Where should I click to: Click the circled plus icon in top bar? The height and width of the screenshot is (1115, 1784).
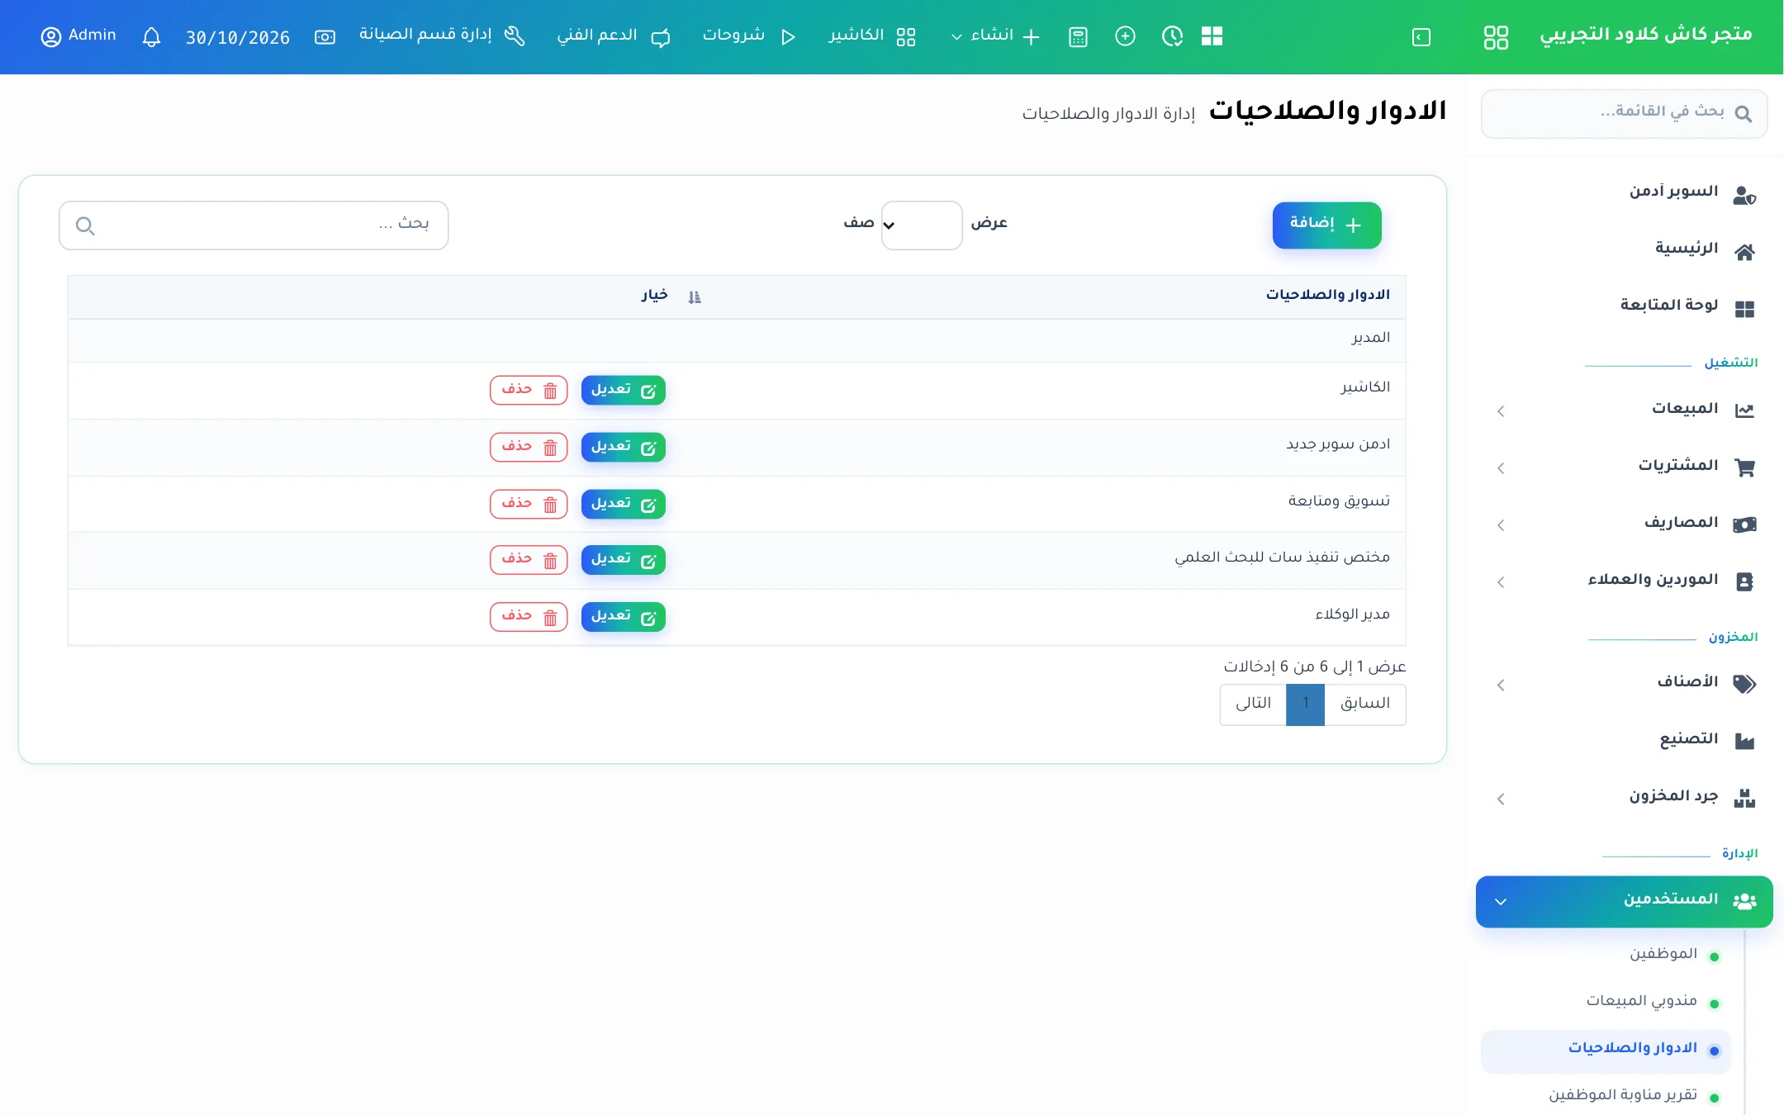(1125, 36)
